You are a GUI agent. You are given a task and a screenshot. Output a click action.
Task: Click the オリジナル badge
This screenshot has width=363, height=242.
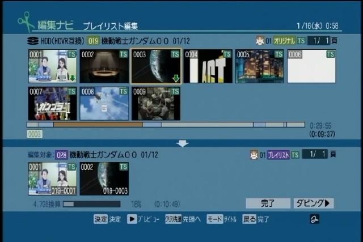[x=285, y=41]
